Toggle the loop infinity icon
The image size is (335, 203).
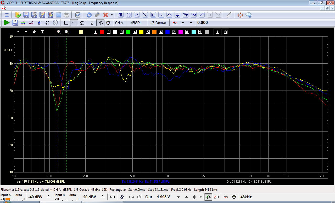pos(31,23)
